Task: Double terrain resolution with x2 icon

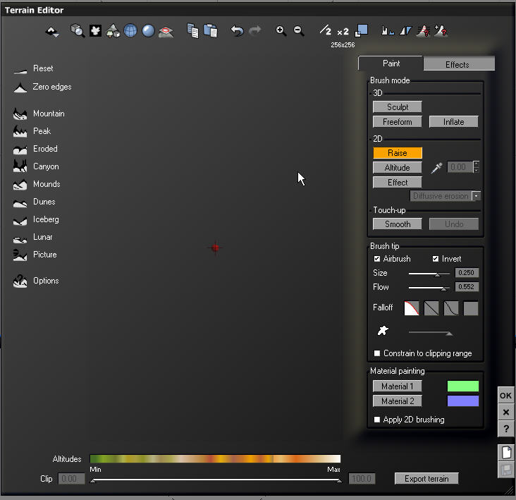Action: pos(343,32)
